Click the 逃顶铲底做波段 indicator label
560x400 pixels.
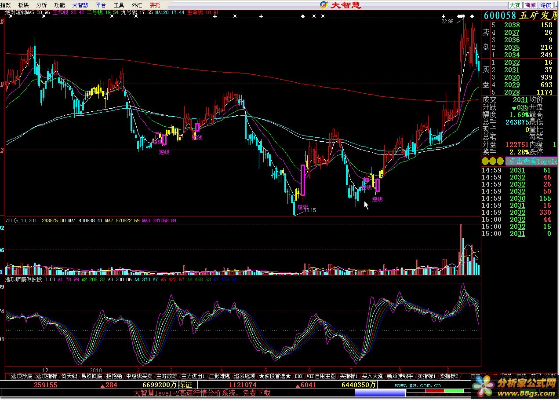click(x=24, y=279)
